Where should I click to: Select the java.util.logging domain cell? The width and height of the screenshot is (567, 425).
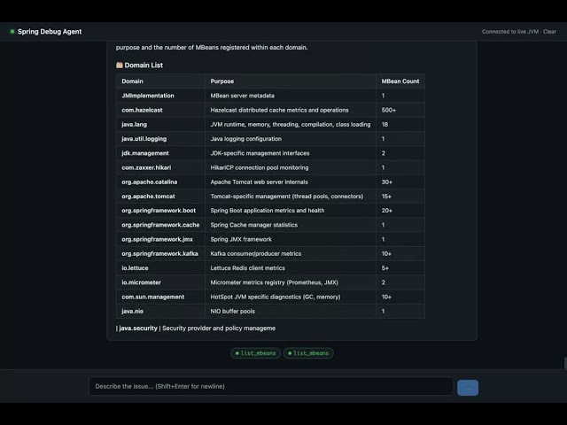[161, 139]
